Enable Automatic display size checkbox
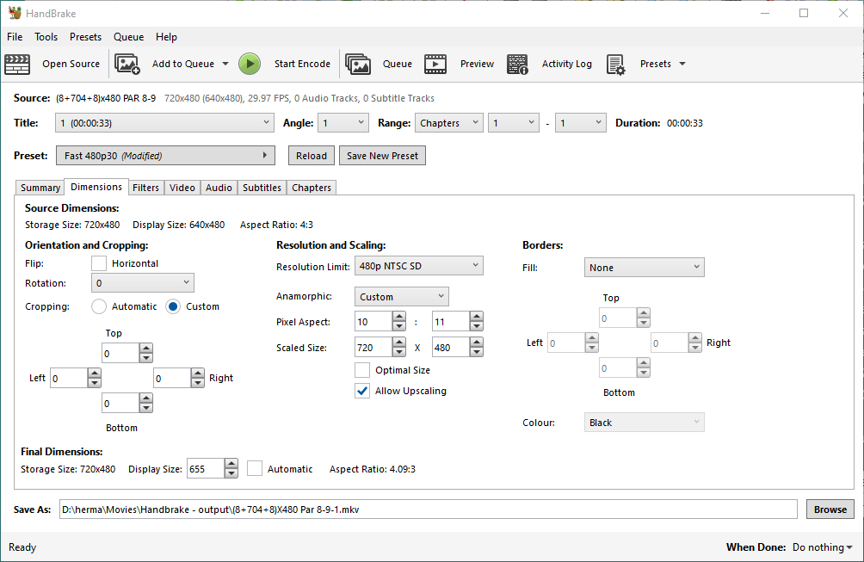The width and height of the screenshot is (864, 562). point(255,469)
